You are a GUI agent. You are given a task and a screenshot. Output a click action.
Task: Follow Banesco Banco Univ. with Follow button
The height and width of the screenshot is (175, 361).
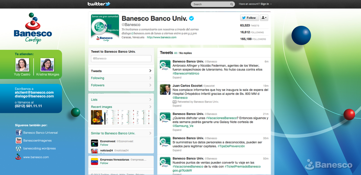249,18
